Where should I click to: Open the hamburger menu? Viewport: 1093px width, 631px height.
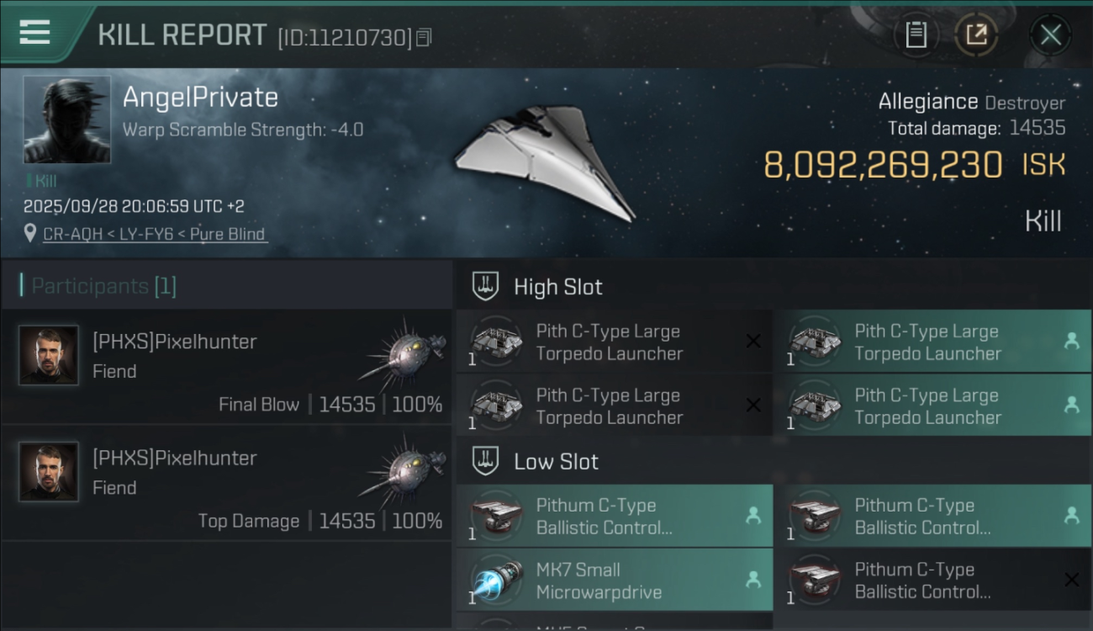(34, 33)
